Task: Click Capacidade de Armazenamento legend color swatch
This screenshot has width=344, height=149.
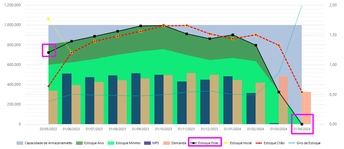Action: coord(20,143)
